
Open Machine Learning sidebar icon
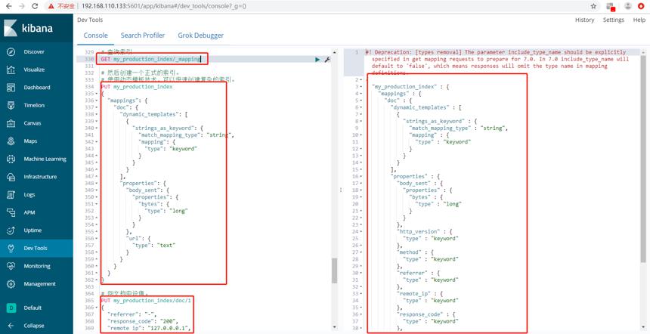coord(11,159)
